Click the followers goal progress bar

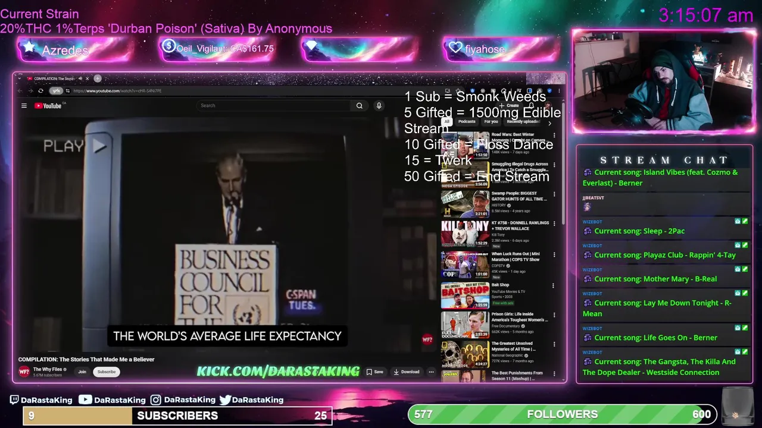tap(563, 414)
